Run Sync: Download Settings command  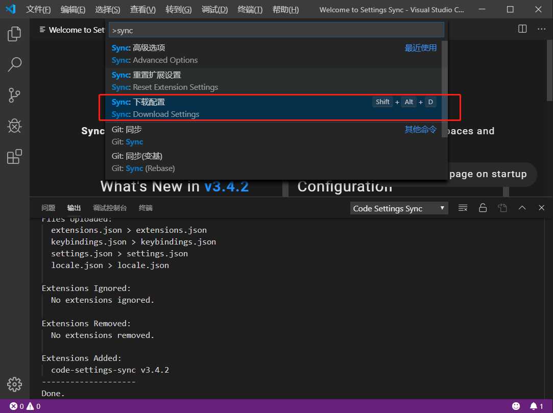[274, 108]
